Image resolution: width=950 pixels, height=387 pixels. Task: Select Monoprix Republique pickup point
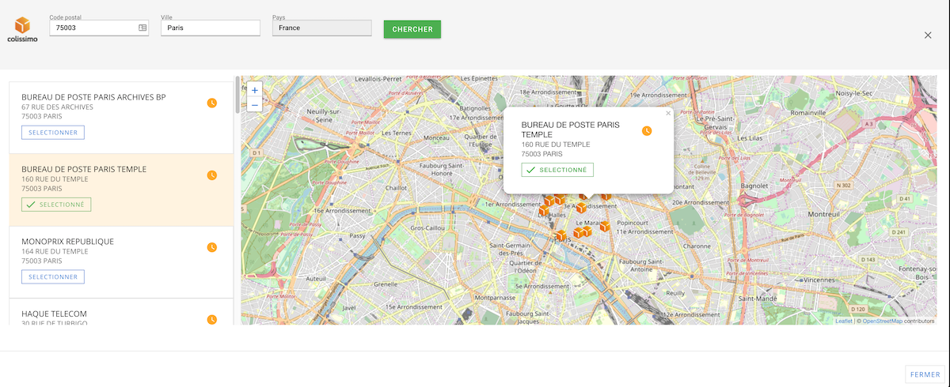(53, 277)
